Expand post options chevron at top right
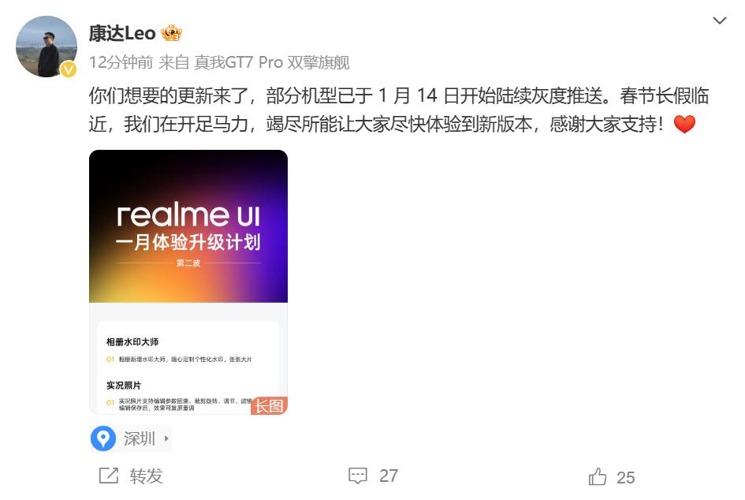 pos(720,21)
